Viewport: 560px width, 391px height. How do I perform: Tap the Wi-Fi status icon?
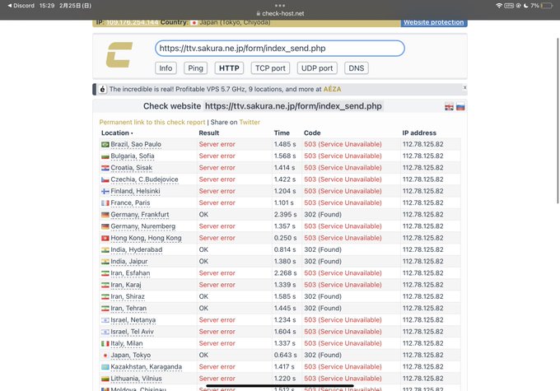pyautogui.click(x=499, y=6)
